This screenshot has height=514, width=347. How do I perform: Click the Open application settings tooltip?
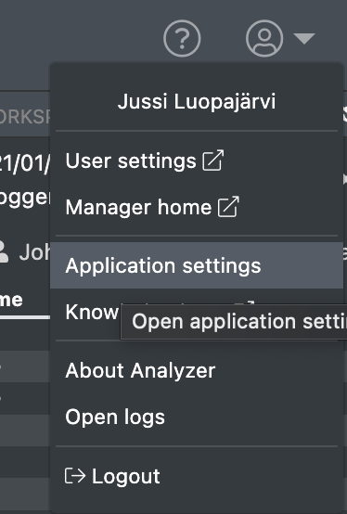[x=234, y=322]
